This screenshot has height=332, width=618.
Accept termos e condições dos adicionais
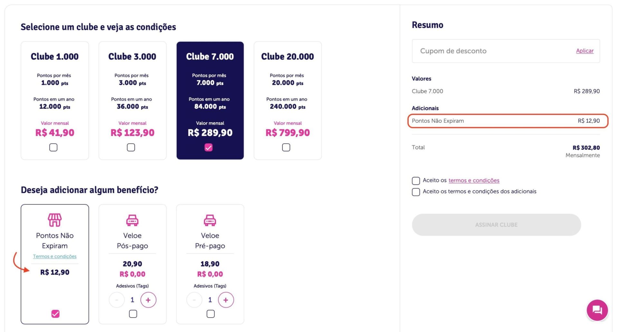click(416, 192)
